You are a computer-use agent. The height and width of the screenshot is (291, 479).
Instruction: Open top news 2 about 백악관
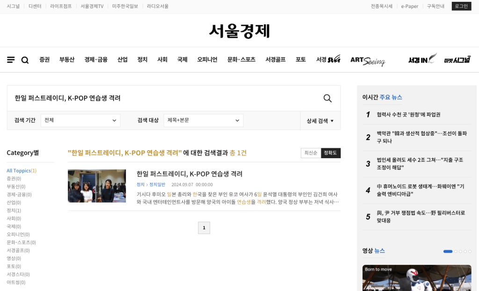422,137
